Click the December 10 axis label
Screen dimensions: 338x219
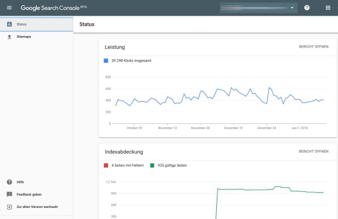point(234,128)
